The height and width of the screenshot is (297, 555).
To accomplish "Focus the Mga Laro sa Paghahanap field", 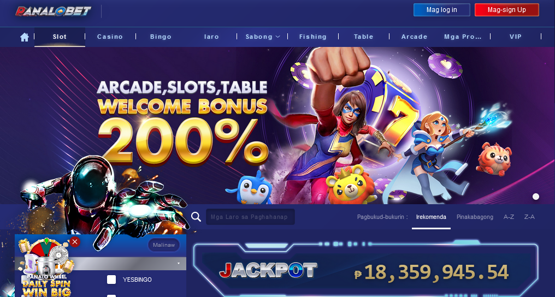I will [251, 217].
